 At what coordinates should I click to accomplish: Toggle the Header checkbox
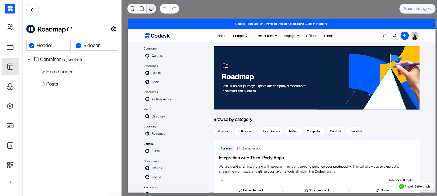[32, 46]
